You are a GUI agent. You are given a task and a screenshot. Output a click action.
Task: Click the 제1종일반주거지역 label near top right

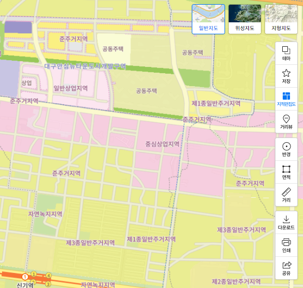[216, 103]
